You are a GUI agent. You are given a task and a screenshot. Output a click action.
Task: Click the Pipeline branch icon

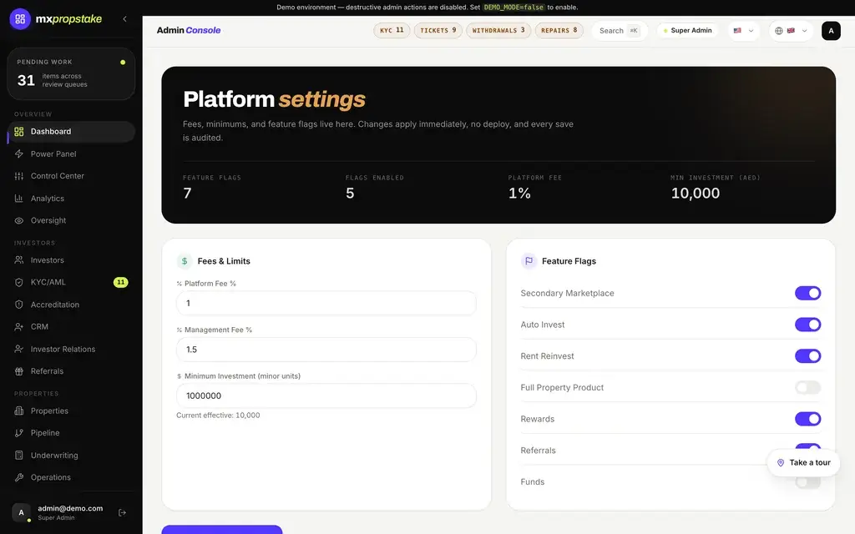pyautogui.click(x=19, y=433)
